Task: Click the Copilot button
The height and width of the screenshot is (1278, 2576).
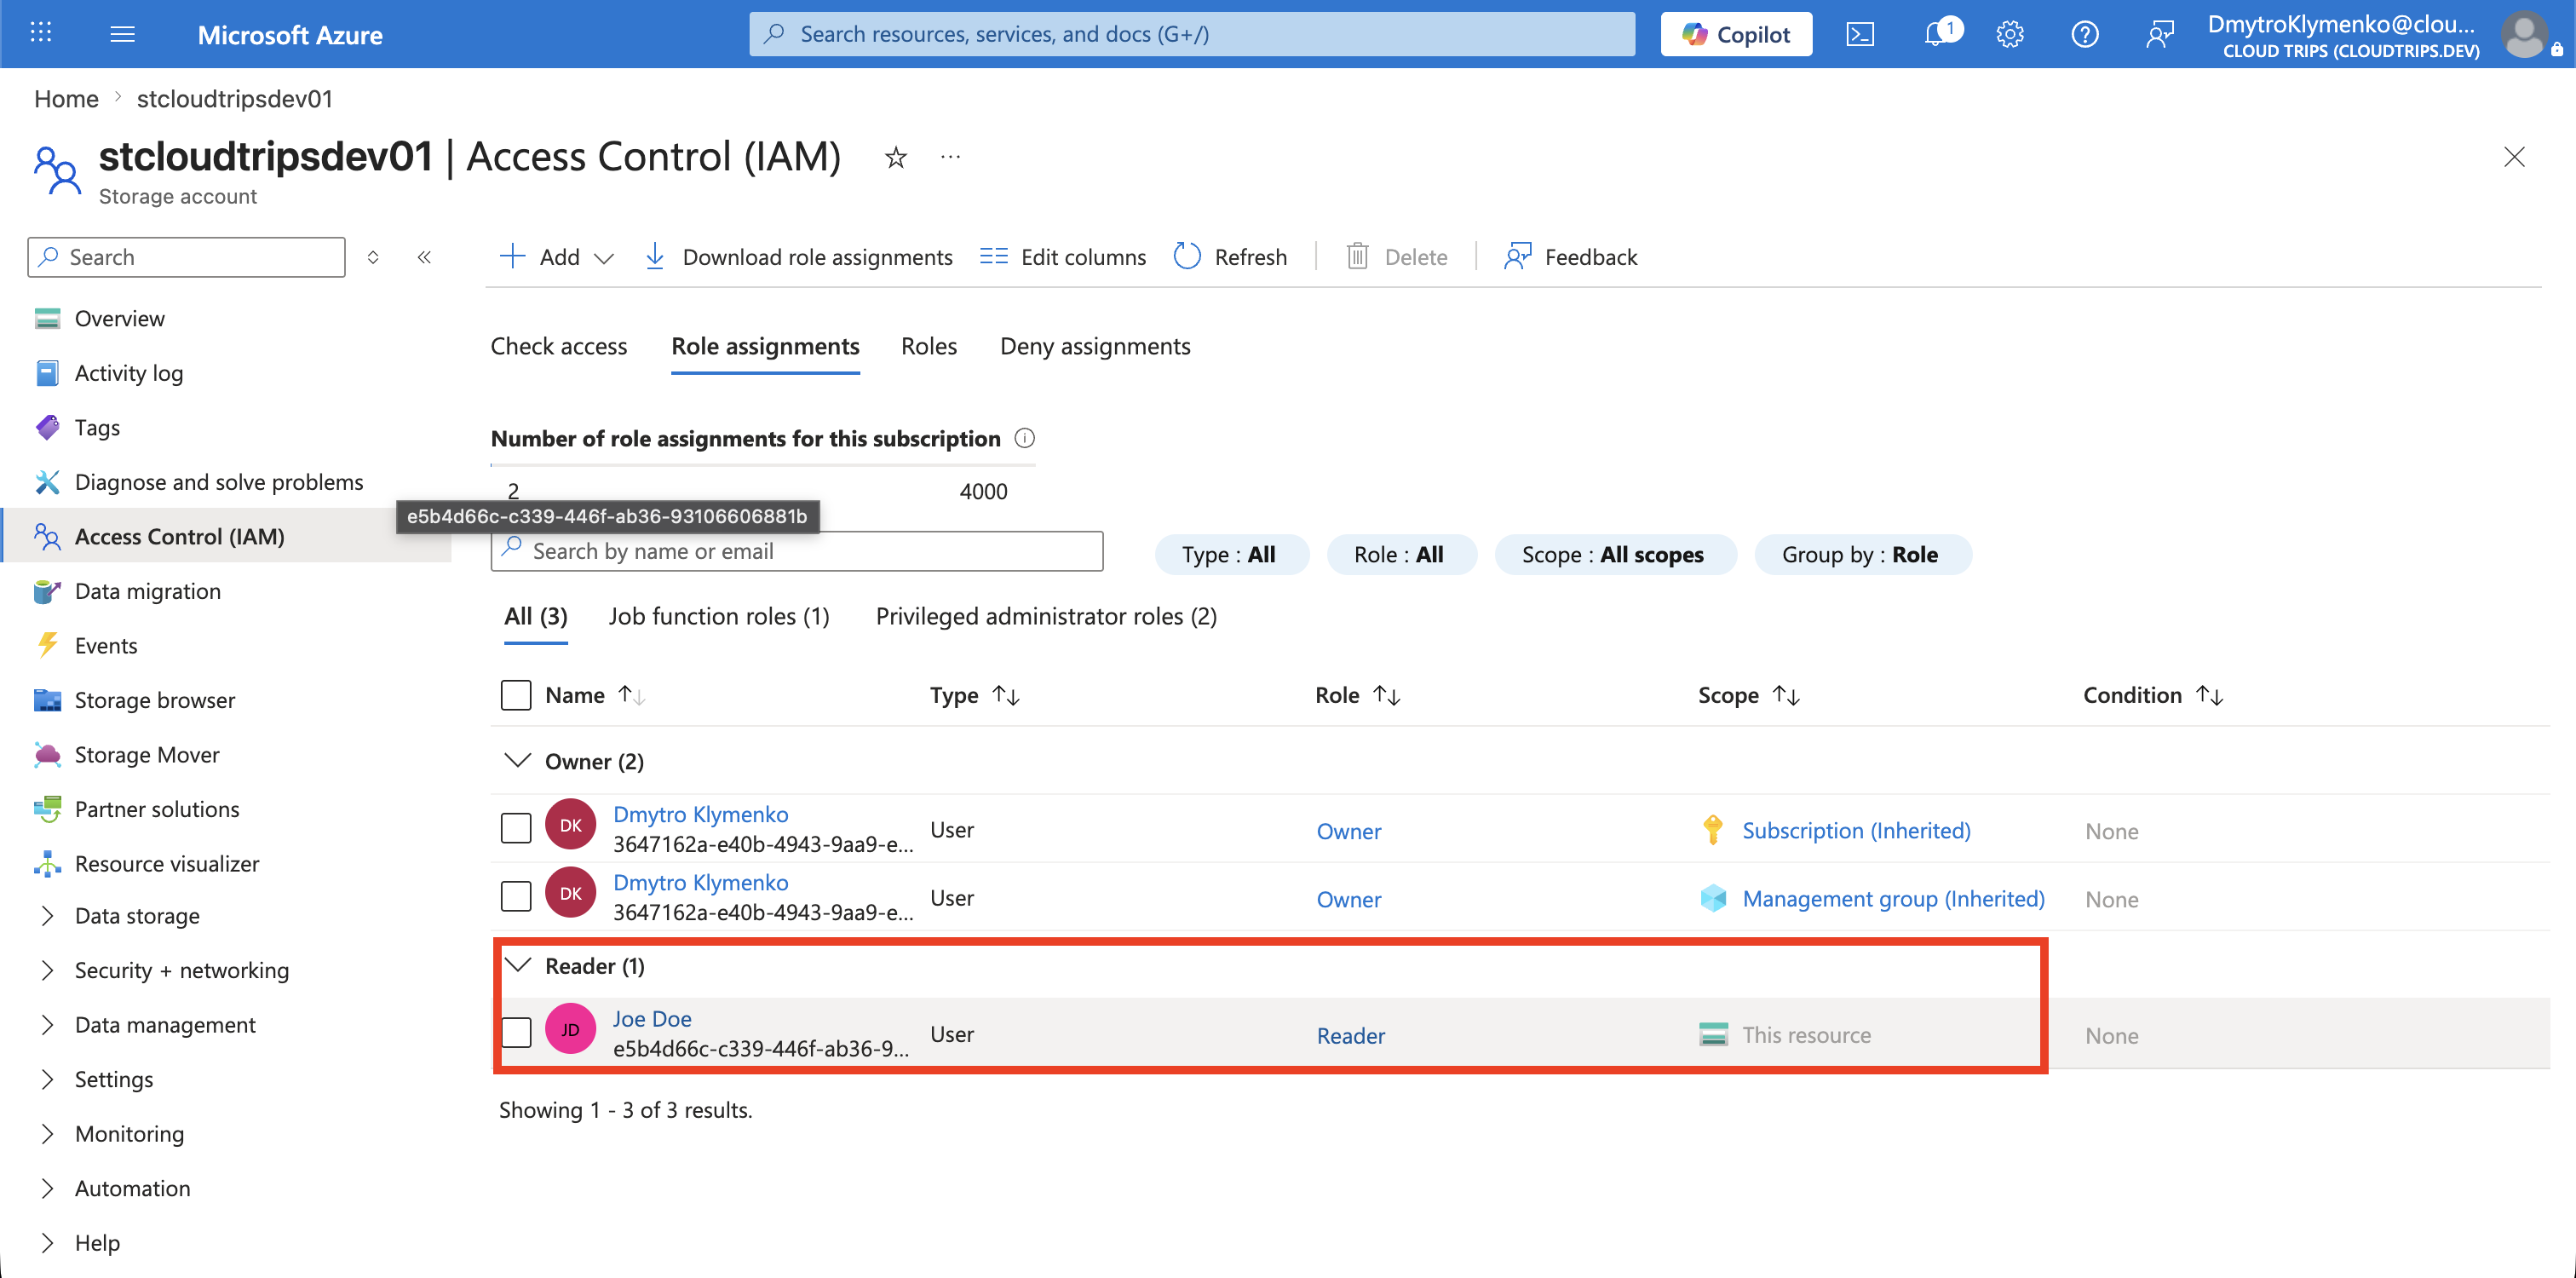Action: (1736, 34)
